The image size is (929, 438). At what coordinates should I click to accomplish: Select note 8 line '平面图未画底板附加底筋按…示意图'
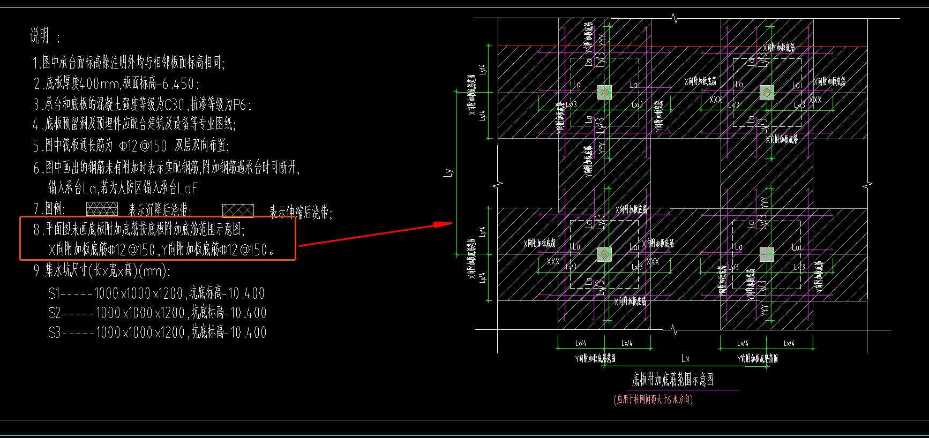pos(139,230)
